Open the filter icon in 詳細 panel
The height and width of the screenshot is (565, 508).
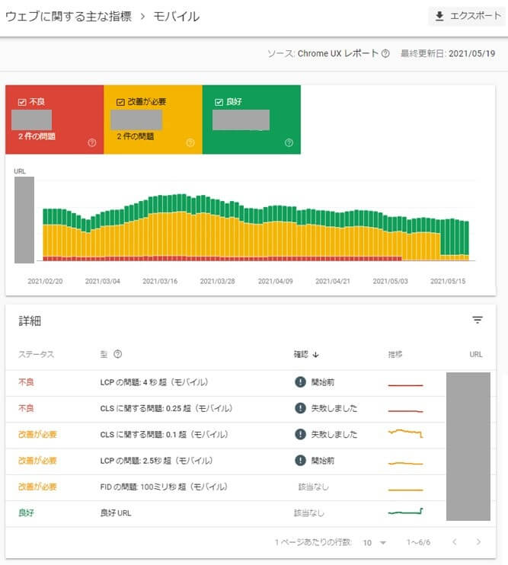(478, 321)
